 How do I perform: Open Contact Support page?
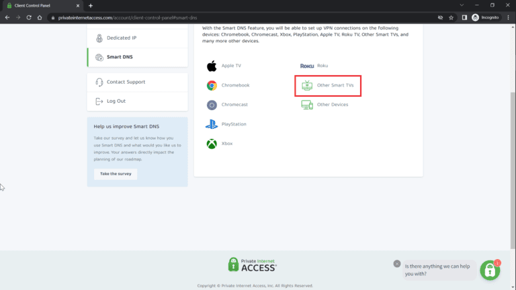coord(125,82)
